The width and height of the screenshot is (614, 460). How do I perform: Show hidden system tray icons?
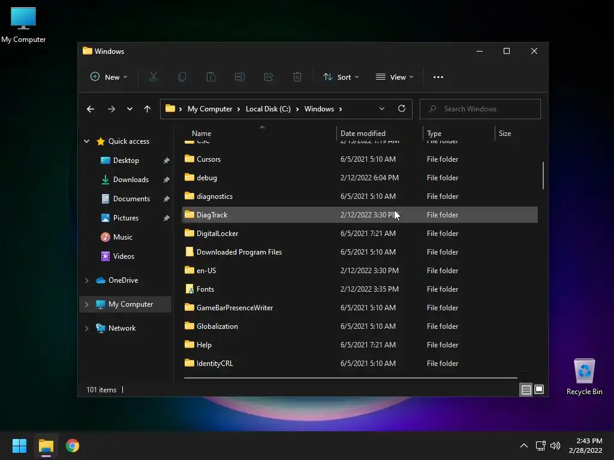click(x=524, y=446)
